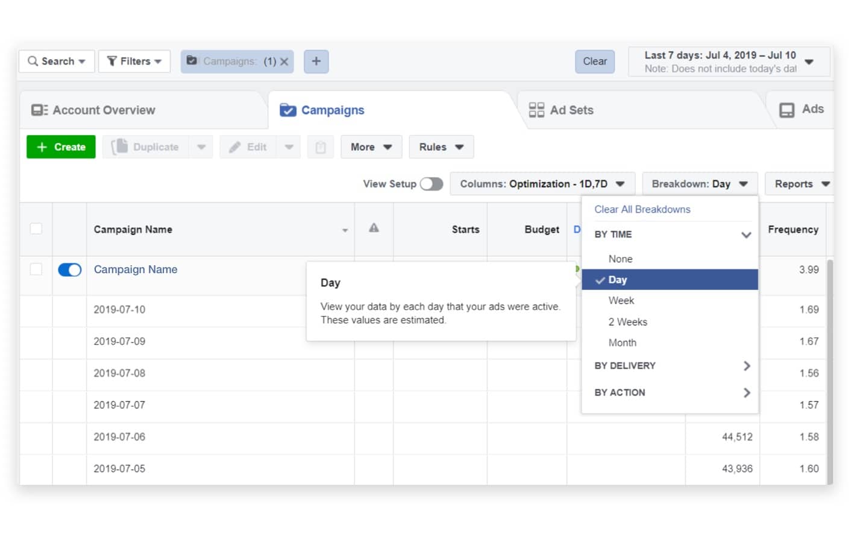Turn off the Campaign Name active toggle
The height and width of the screenshot is (533, 851).
[69, 270]
